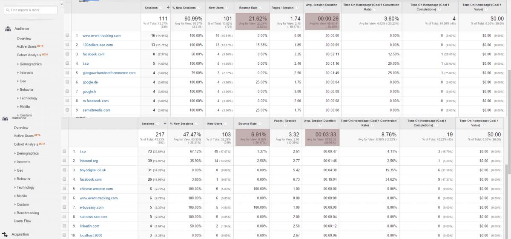Screen dimensions: 511x239
Task: Expand Demographics in the upper Audience menu
Action: 30,64
